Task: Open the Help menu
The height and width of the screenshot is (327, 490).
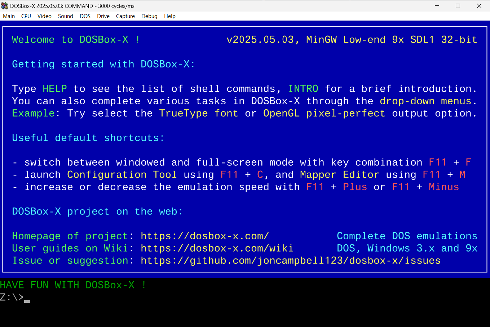Action: tap(169, 16)
